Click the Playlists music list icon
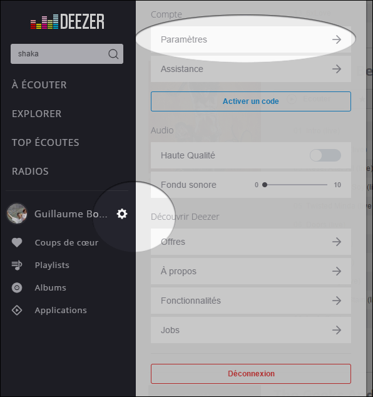The width and height of the screenshot is (373, 397). 17,265
